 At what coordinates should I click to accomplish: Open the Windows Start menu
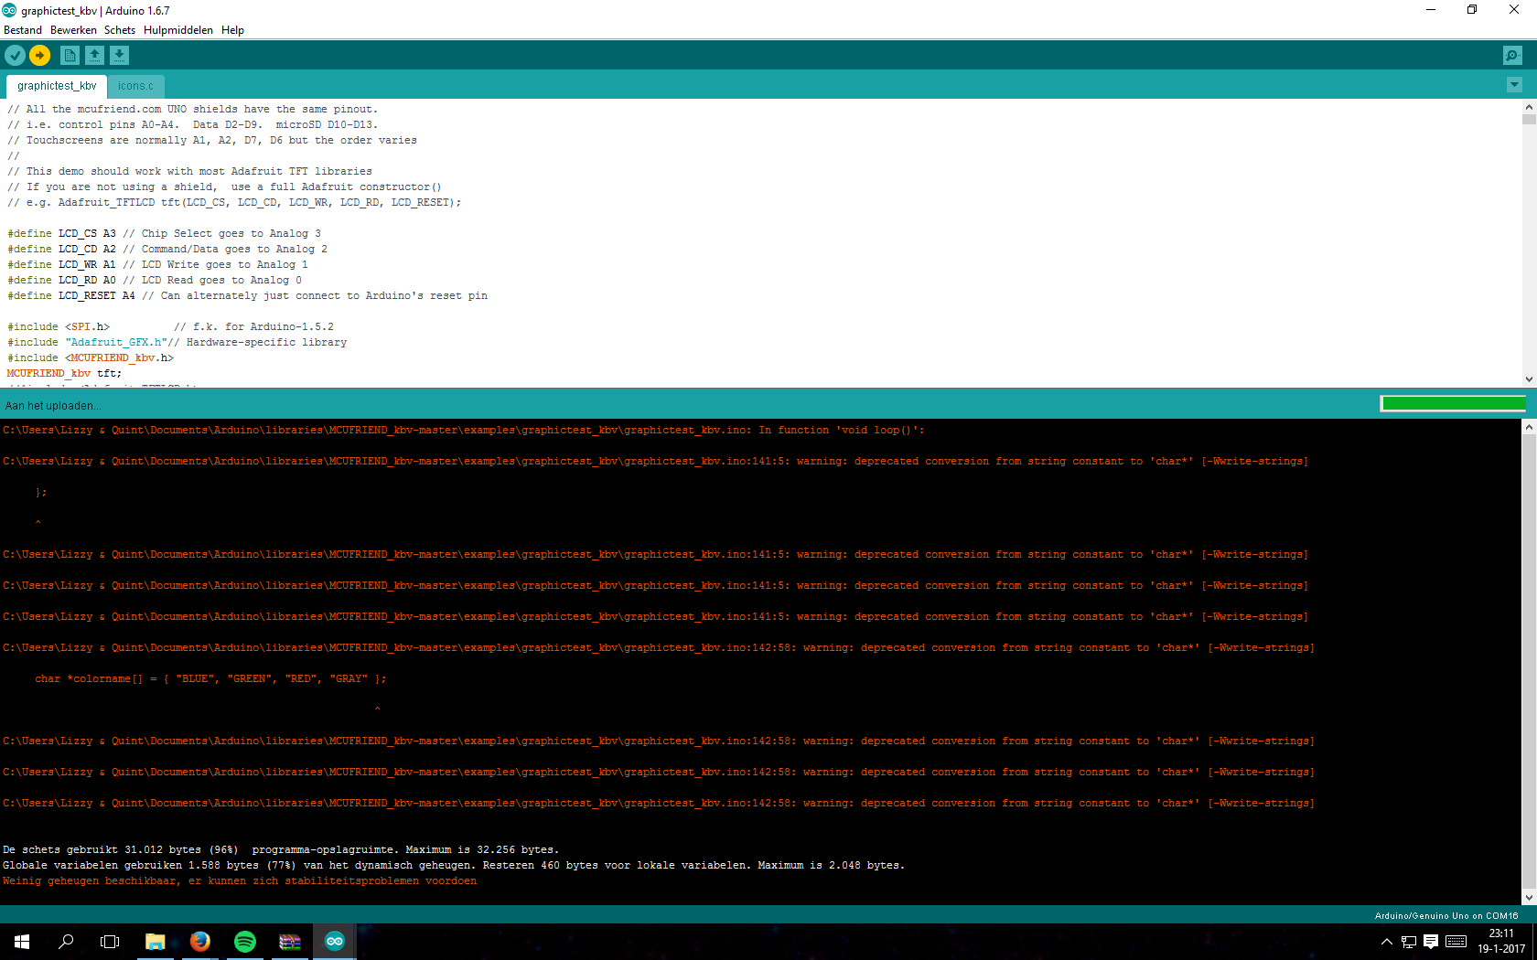22,942
